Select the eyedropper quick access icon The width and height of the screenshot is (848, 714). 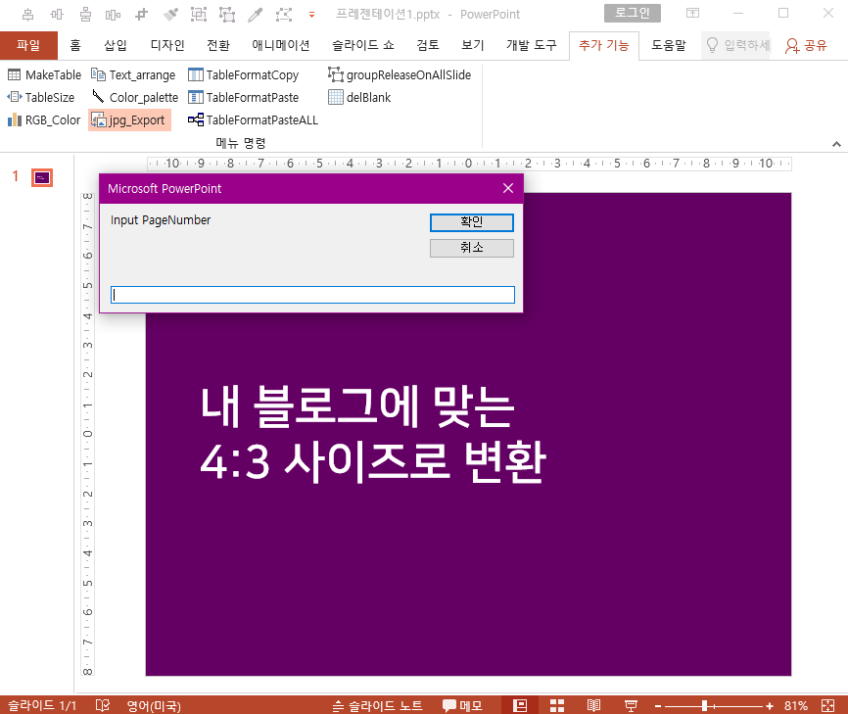click(256, 15)
